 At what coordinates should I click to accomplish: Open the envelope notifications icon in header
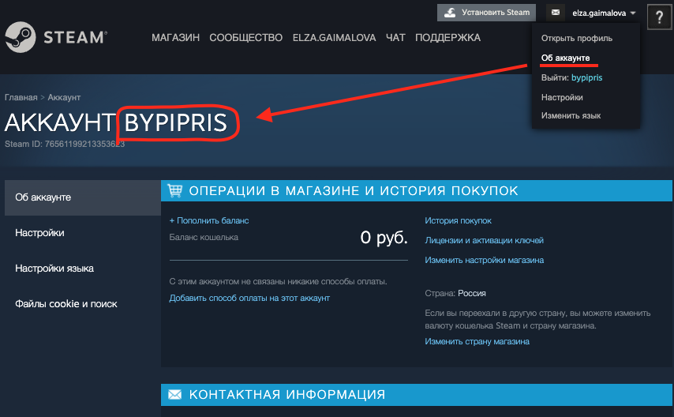click(556, 13)
